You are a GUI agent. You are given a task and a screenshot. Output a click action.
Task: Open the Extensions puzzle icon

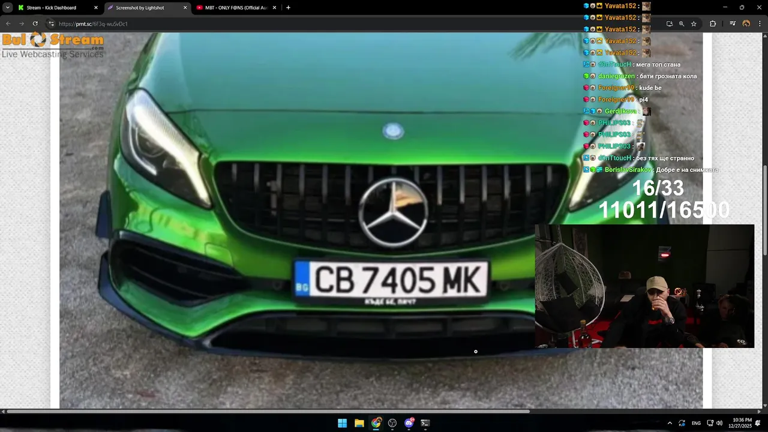point(713,24)
